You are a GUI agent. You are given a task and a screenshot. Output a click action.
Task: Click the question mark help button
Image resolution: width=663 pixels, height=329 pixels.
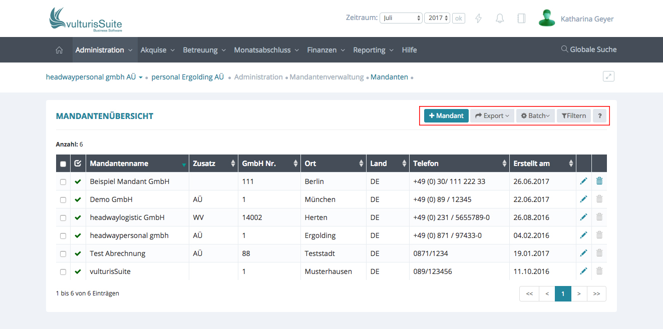(x=599, y=116)
